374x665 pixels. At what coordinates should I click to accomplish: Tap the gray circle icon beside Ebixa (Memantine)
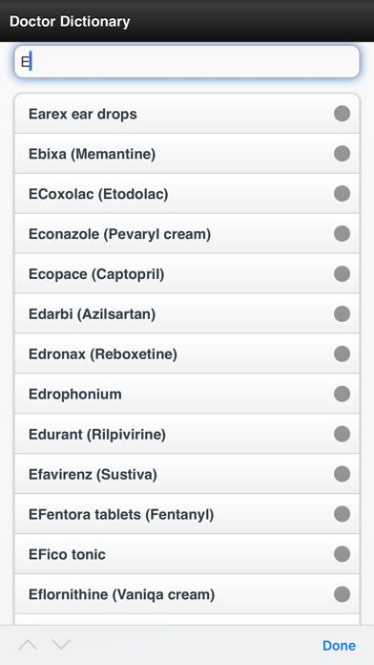point(342,154)
